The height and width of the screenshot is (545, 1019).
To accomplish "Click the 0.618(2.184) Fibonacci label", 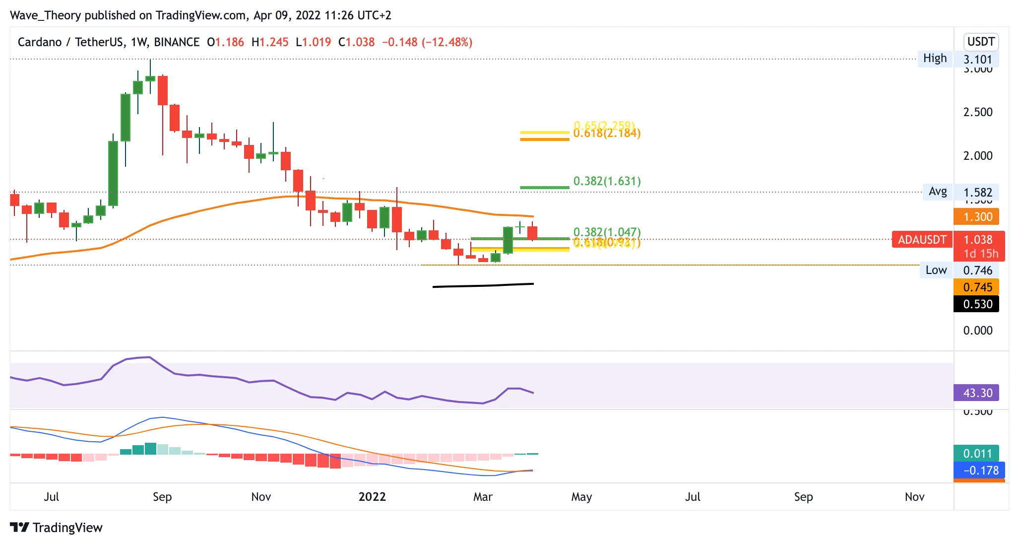I will pyautogui.click(x=607, y=134).
